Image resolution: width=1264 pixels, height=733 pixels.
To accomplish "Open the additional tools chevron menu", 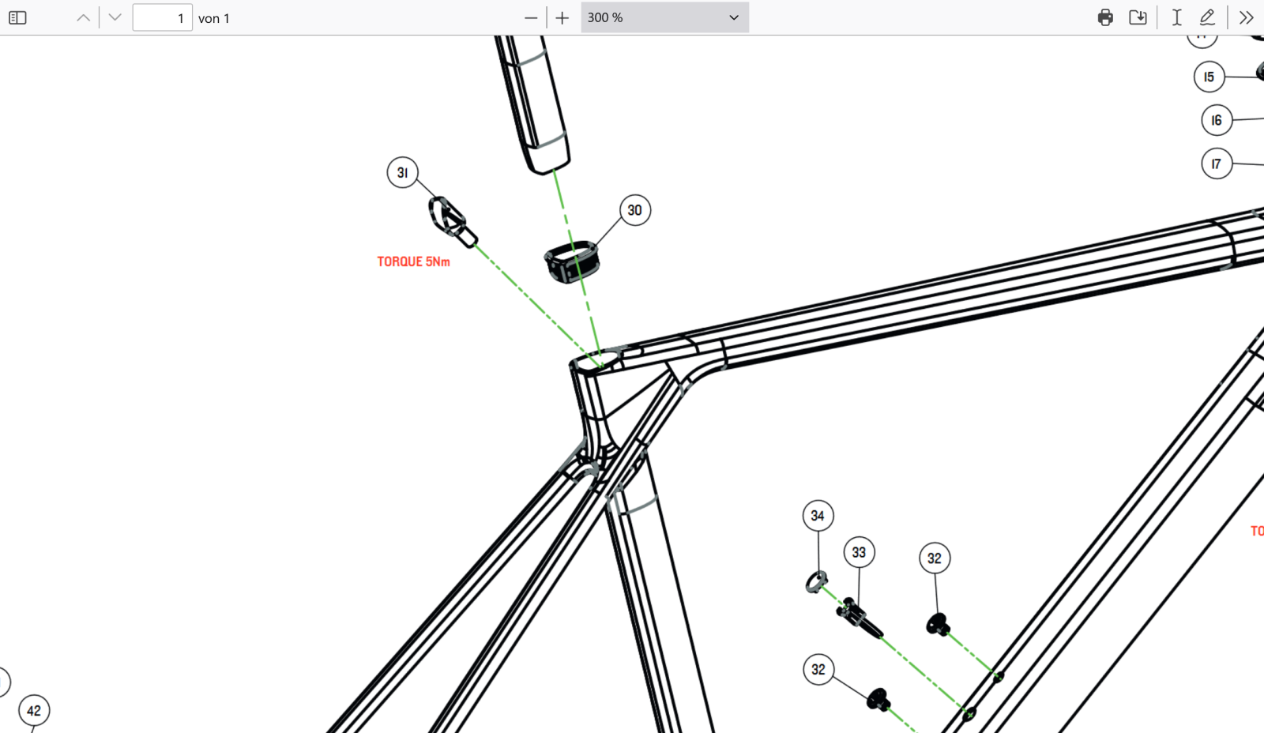I will [1246, 17].
